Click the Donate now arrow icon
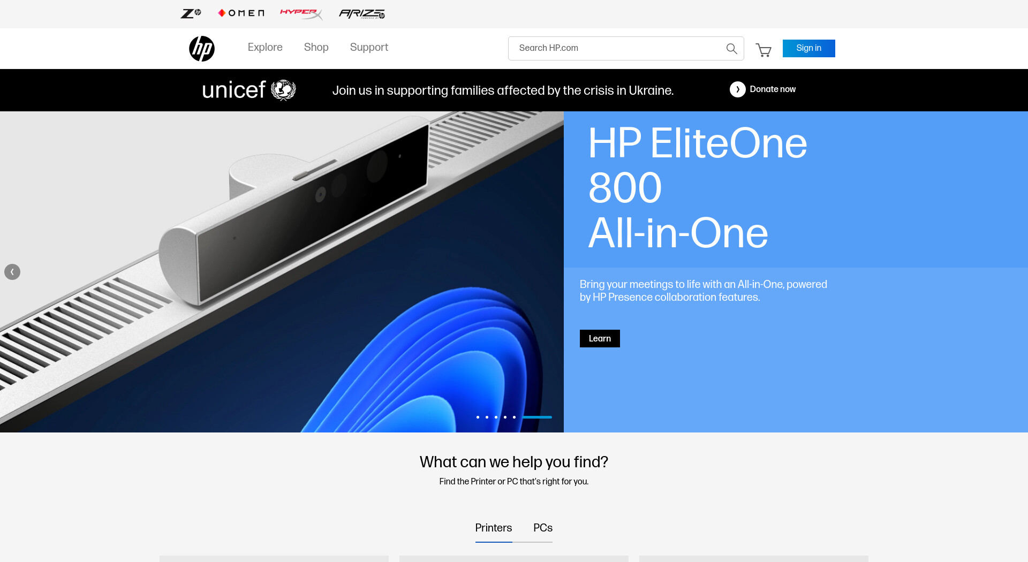This screenshot has width=1028, height=562. [x=737, y=89]
